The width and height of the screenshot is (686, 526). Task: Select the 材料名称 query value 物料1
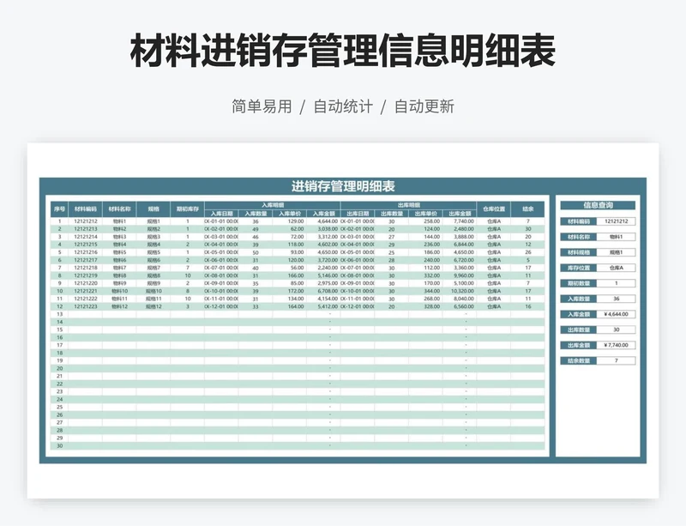[x=616, y=237]
